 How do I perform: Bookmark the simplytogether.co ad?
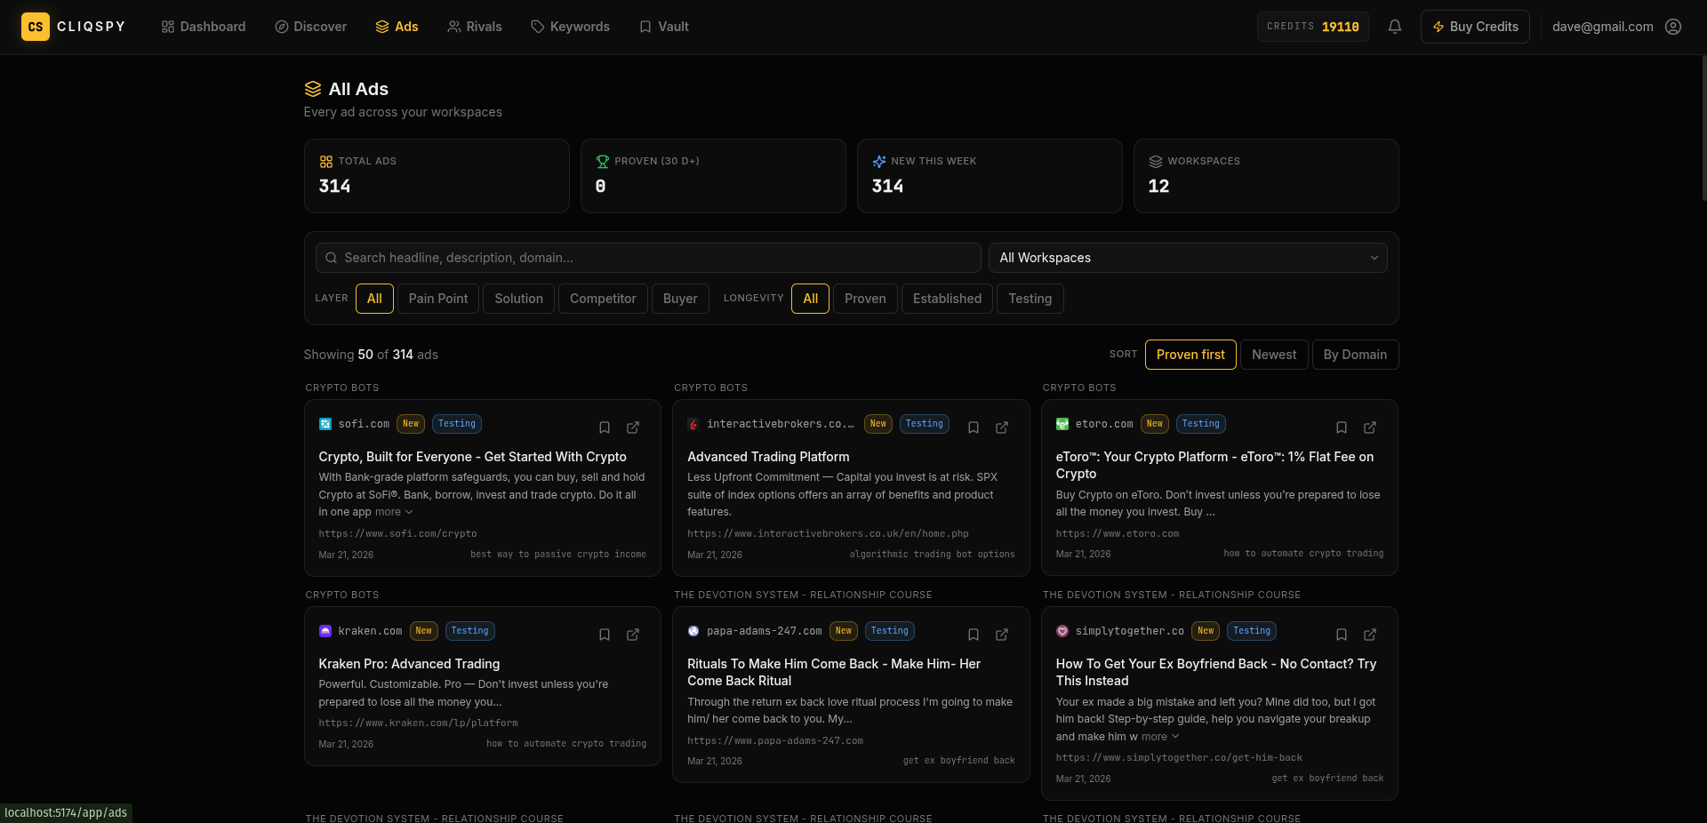(x=1342, y=635)
